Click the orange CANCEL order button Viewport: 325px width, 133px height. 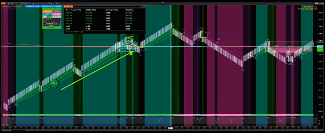click(47, 11)
